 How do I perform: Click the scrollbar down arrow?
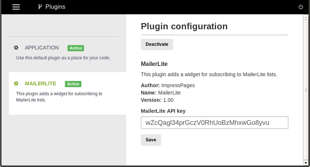pyautogui.click(x=306, y=163)
